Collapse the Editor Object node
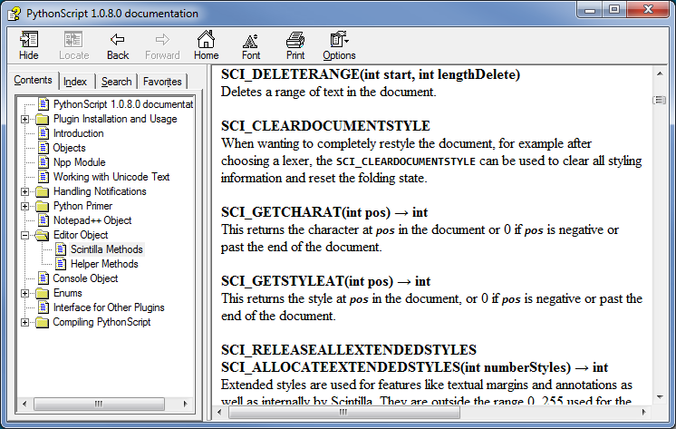 pos(25,235)
